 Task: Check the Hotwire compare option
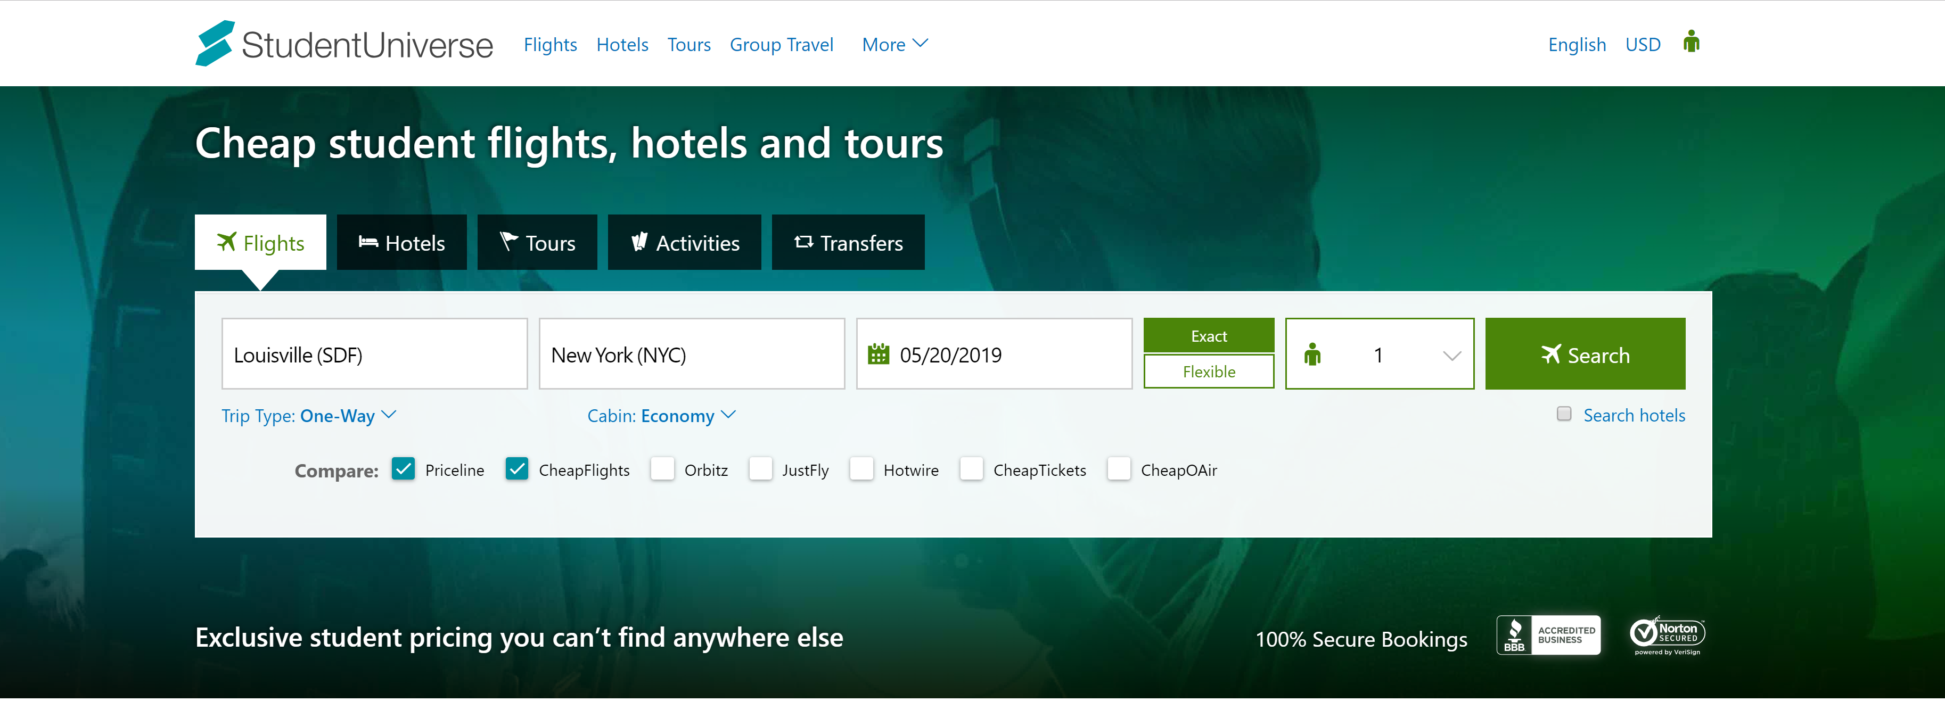pos(861,469)
